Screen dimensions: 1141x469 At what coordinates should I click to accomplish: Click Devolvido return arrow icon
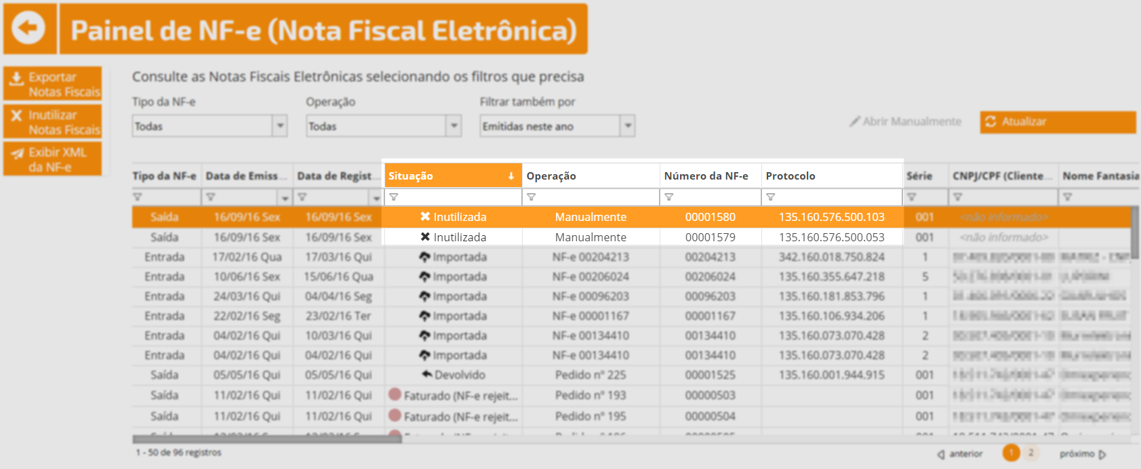coord(427,374)
